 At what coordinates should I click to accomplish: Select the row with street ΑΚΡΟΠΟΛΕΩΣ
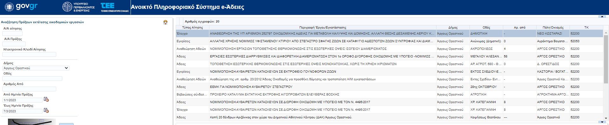(389, 49)
